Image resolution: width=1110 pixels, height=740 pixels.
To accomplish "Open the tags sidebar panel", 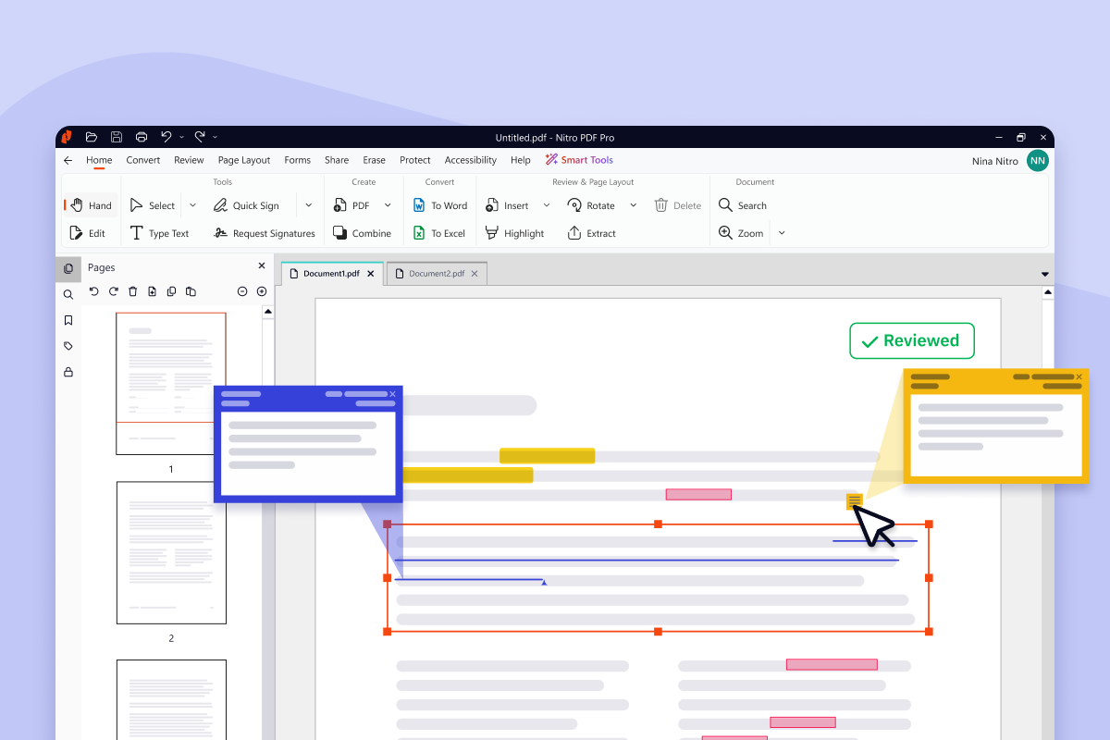I will pyautogui.click(x=68, y=346).
